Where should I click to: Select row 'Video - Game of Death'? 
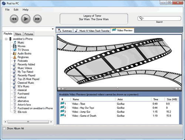[119, 116]
